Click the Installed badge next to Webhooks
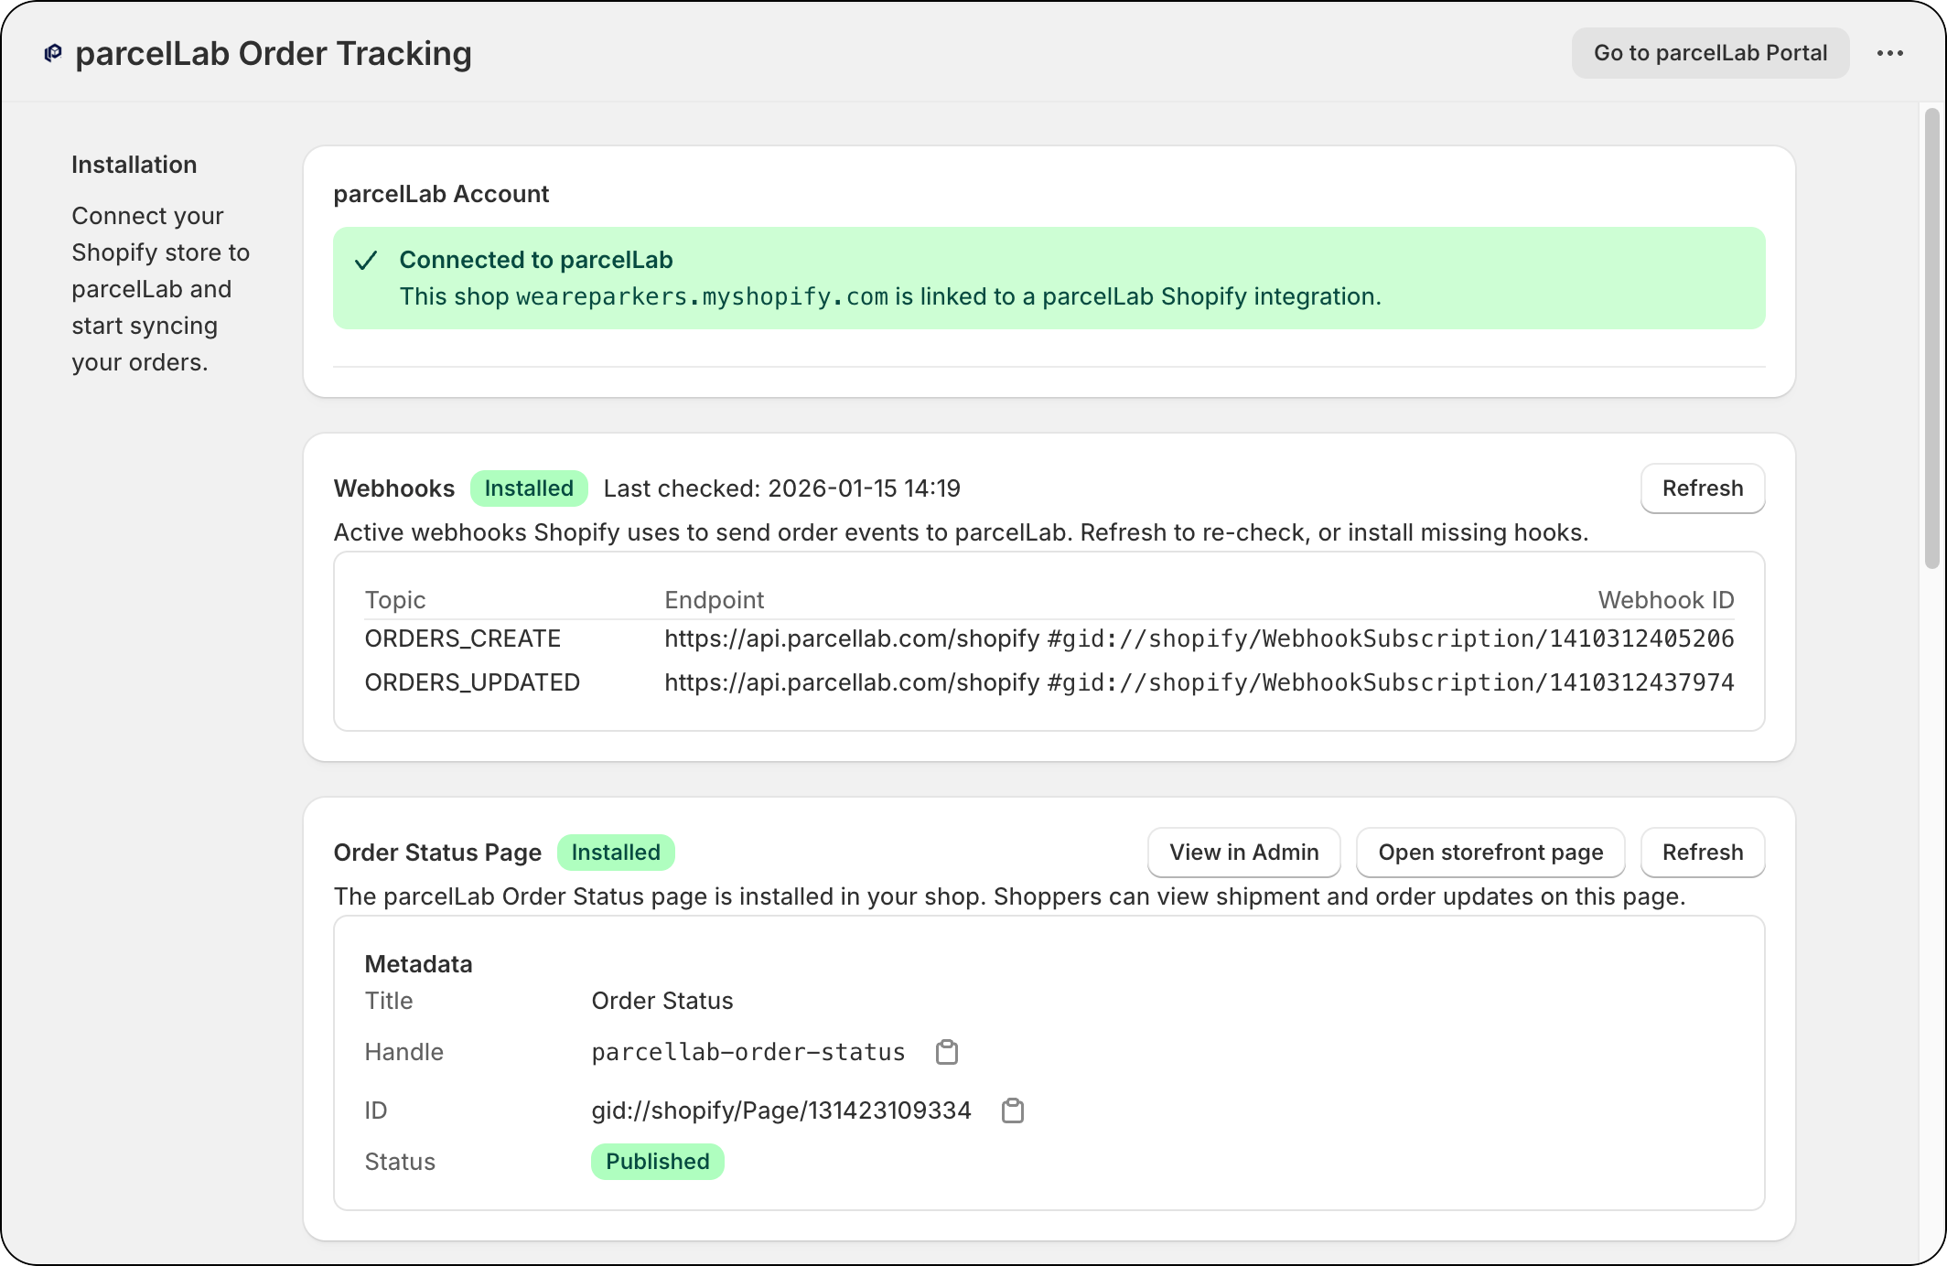Viewport: 1947px width, 1266px height. [x=528, y=488]
